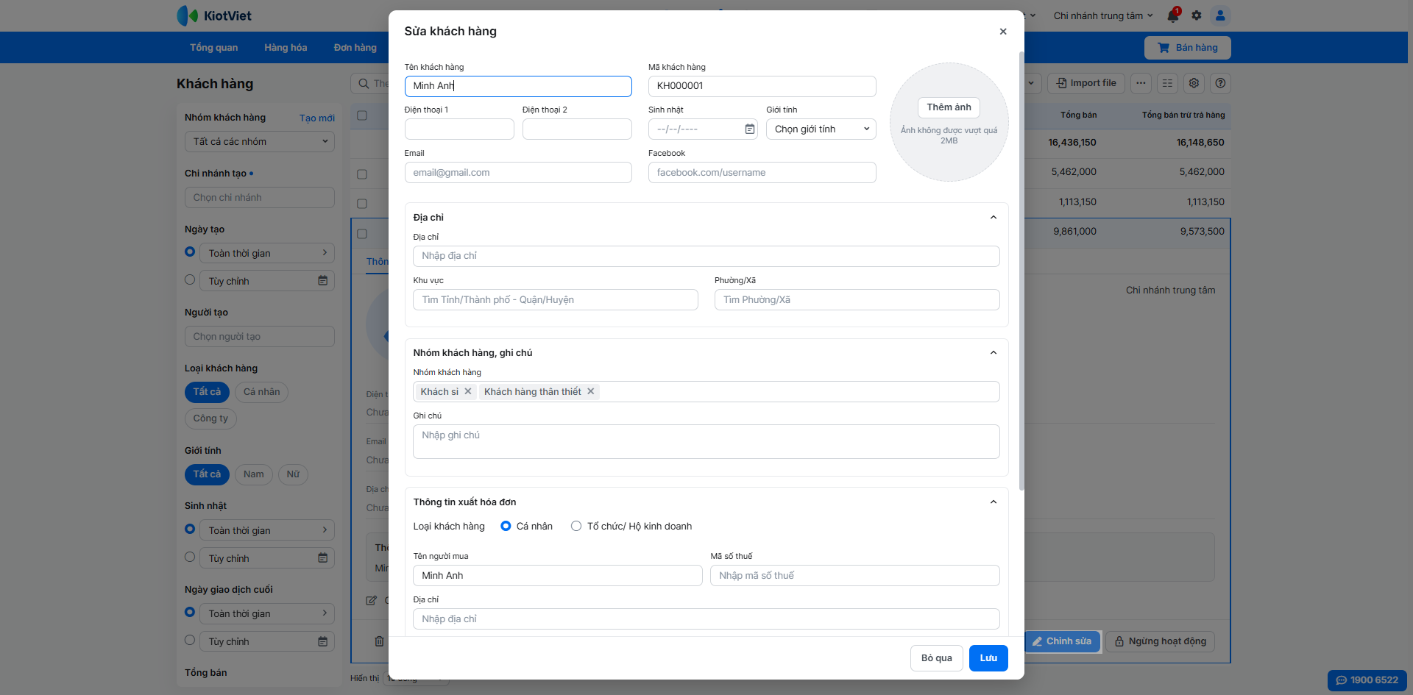Collapse the Địa chỉ section
This screenshot has width=1413, height=695.
[x=993, y=218]
